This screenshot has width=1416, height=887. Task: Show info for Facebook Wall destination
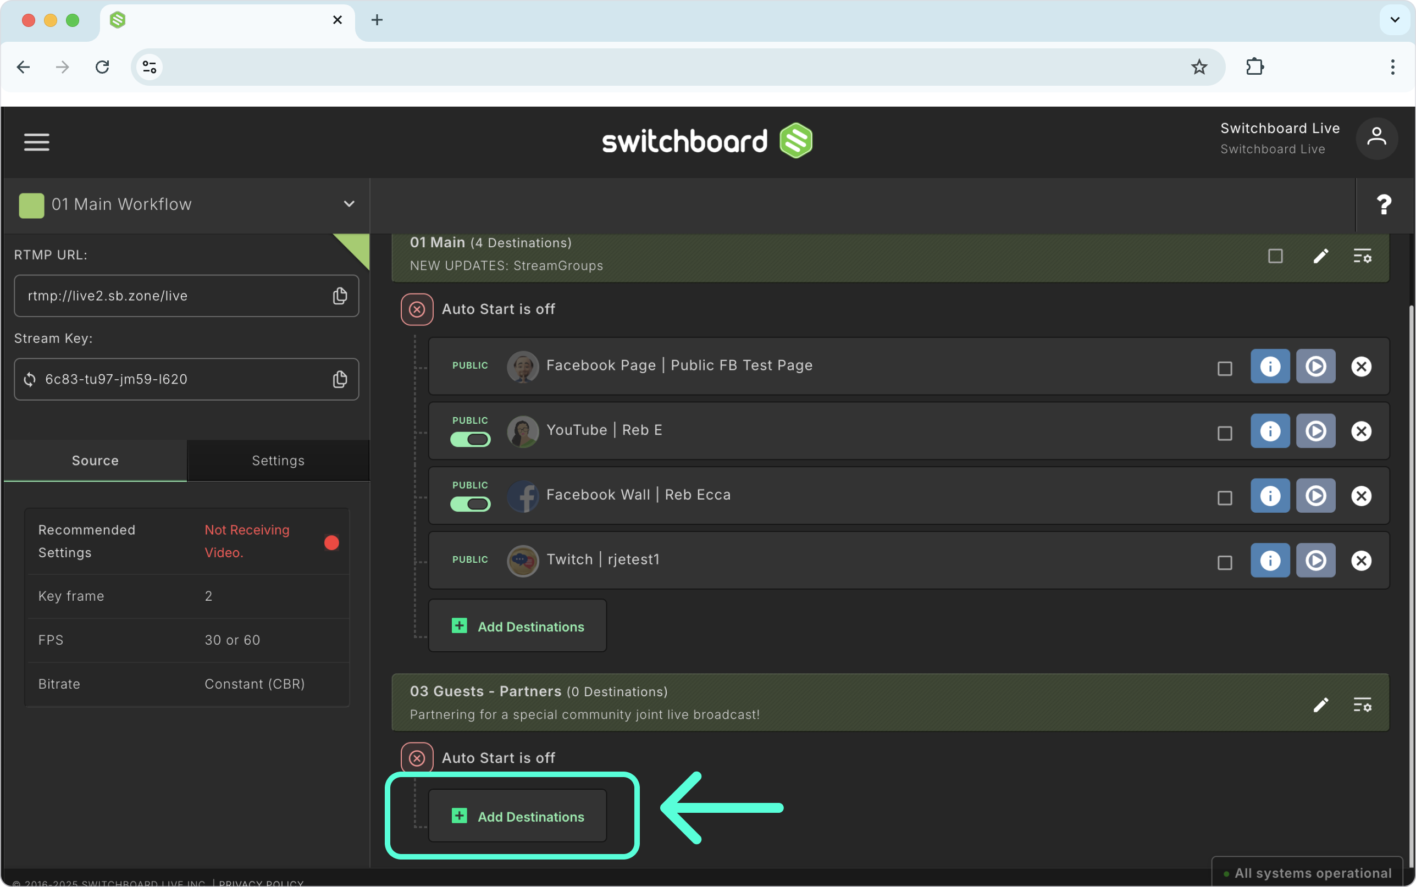[1270, 496]
